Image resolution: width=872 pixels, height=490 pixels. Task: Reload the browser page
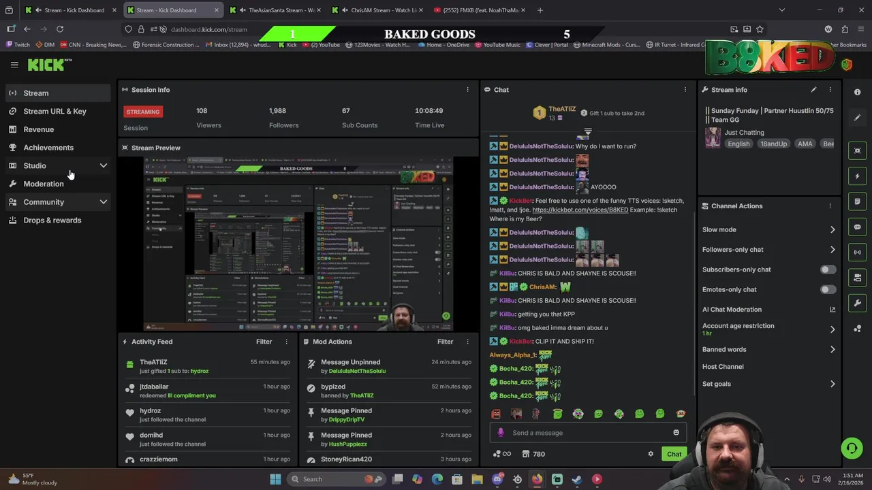(x=60, y=29)
